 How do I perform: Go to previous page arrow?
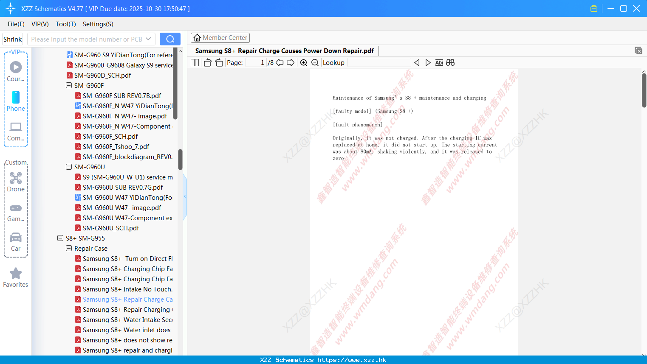click(280, 62)
